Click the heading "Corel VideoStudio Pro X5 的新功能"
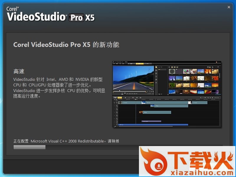 (66, 45)
